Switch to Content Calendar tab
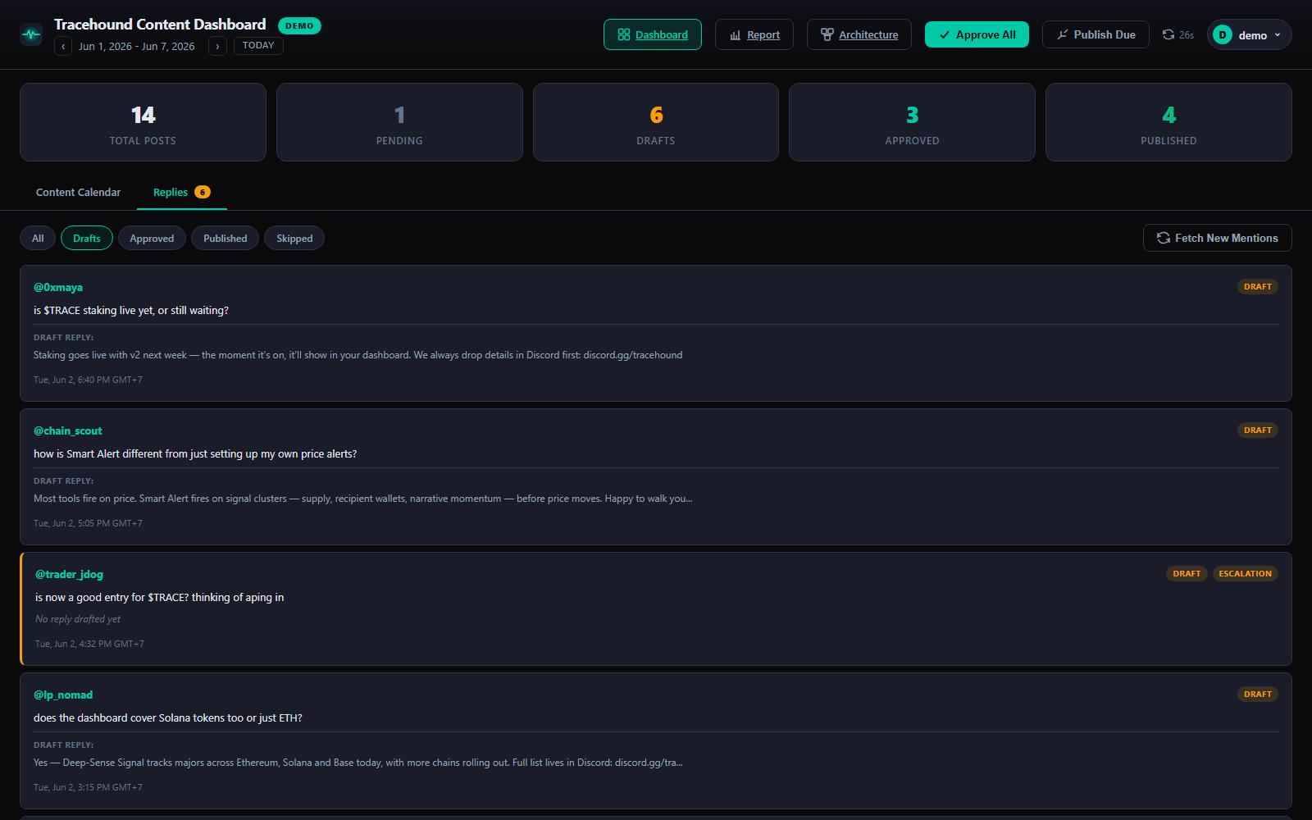The image size is (1312, 820). click(x=78, y=192)
